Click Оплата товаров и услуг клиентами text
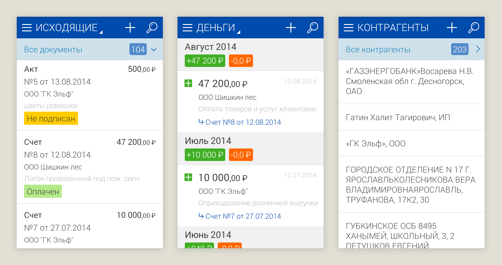The width and height of the screenshot is (502, 265). tap(257, 109)
